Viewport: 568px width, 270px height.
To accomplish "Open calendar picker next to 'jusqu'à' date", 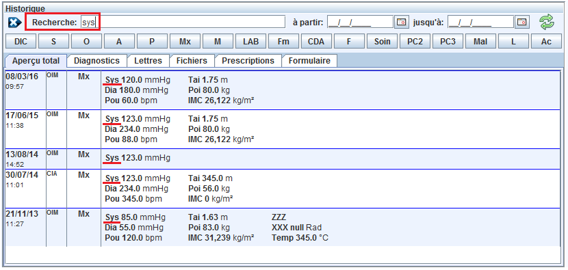I will [521, 23].
